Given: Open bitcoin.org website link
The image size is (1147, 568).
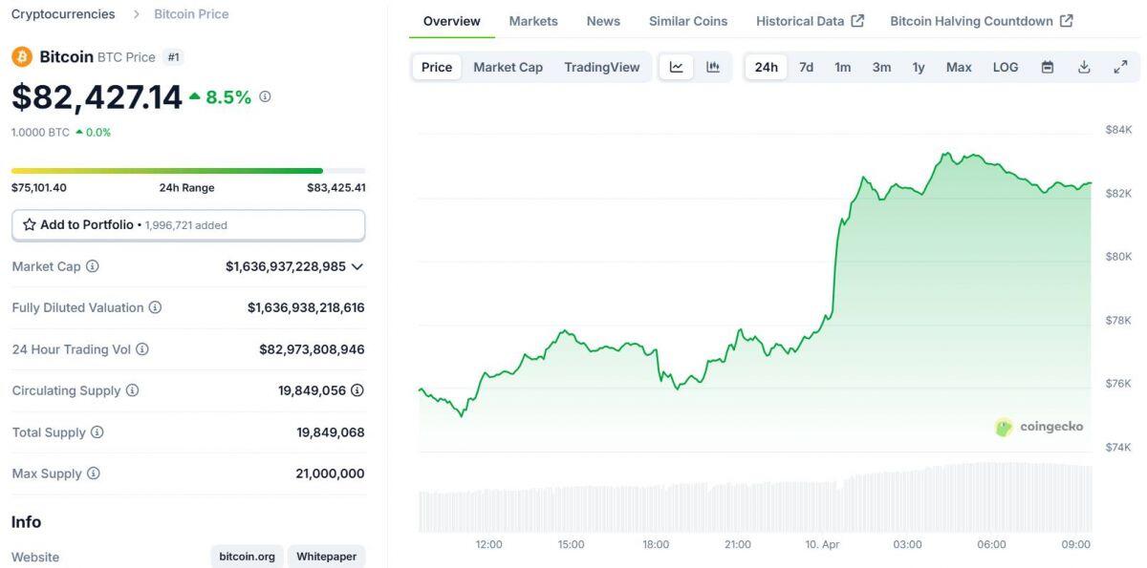Looking at the screenshot, I should click(247, 557).
